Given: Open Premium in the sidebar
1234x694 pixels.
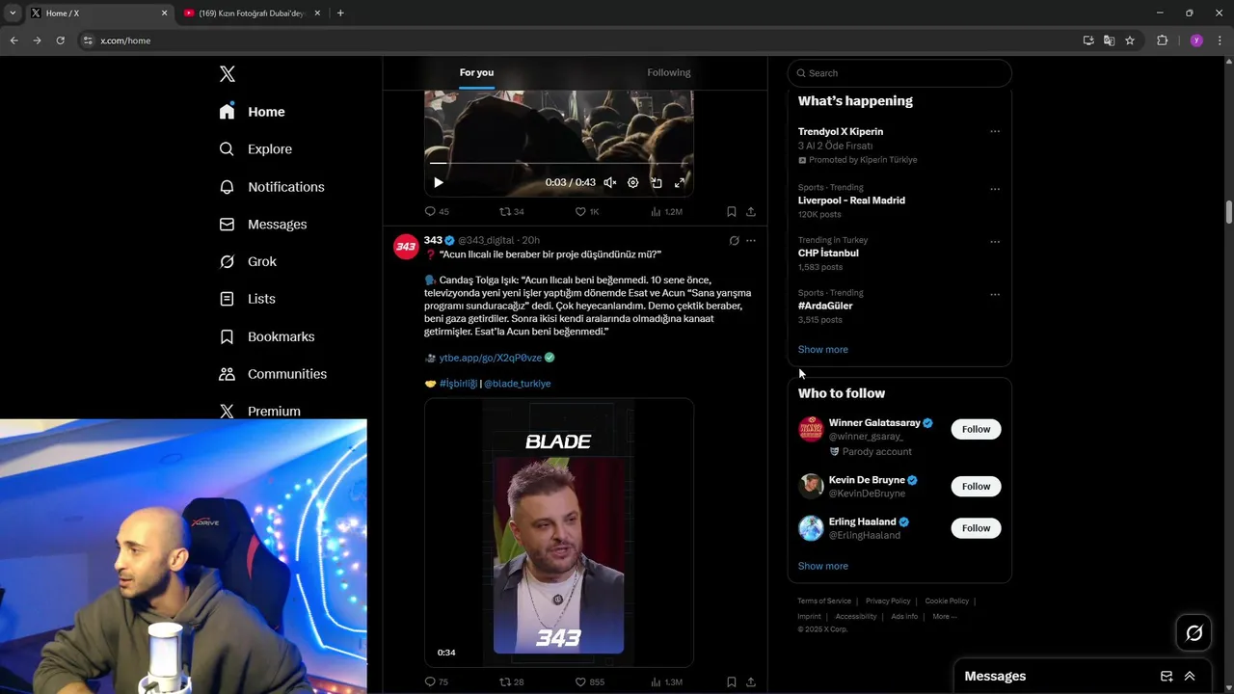Looking at the screenshot, I should click(x=260, y=411).
